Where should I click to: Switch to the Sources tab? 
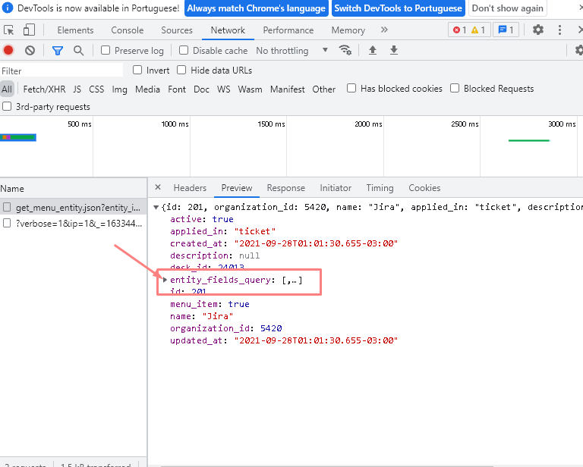coord(177,30)
